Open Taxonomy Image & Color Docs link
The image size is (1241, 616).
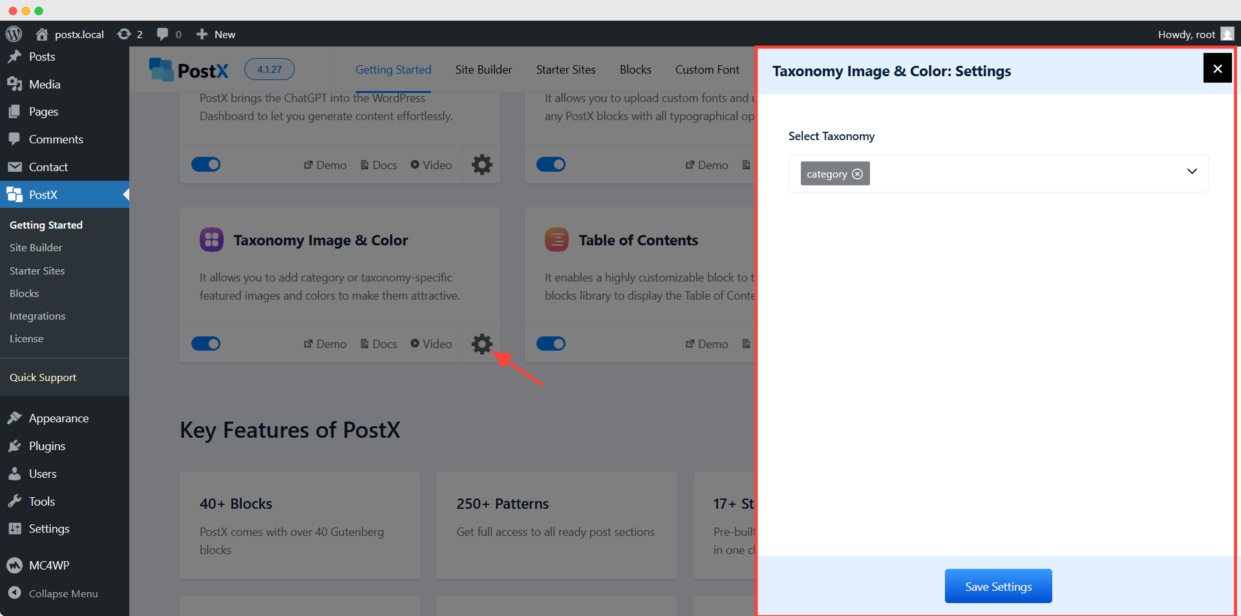point(379,344)
